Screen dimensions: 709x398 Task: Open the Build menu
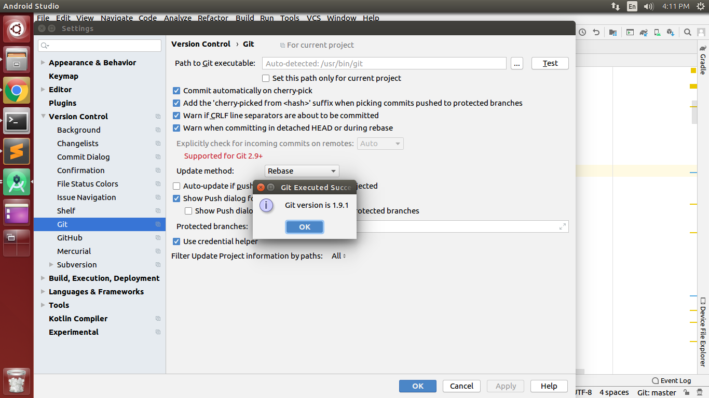click(x=244, y=18)
